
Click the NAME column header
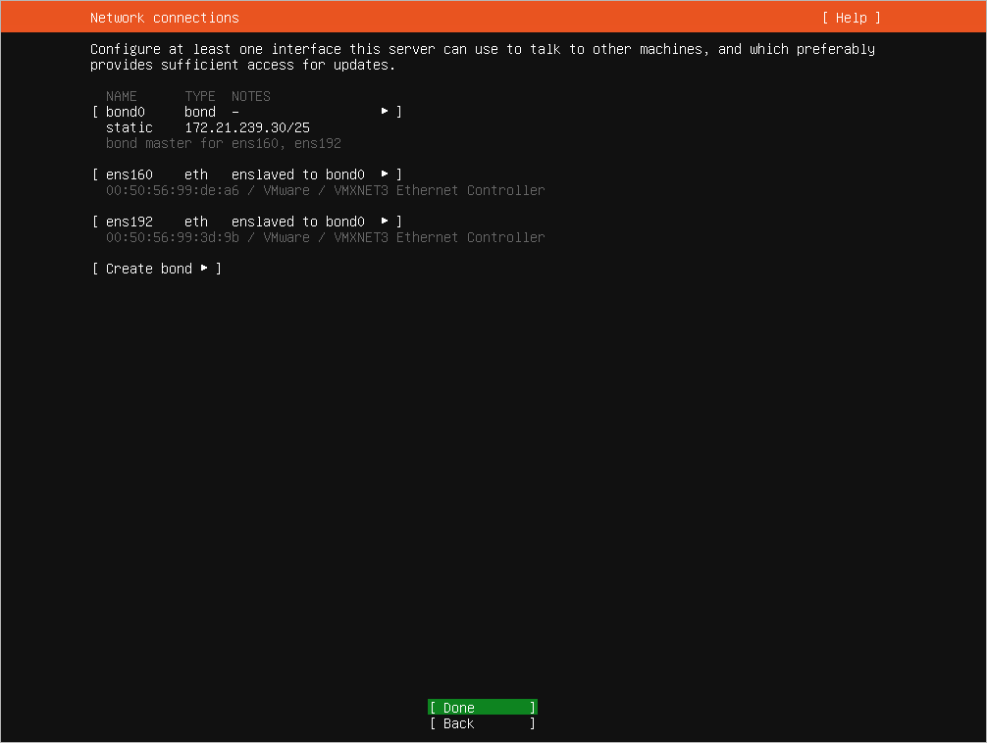click(122, 95)
